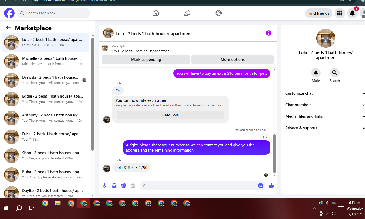Select Lola's conversation in the list
The height and width of the screenshot is (219, 365).
point(45,42)
